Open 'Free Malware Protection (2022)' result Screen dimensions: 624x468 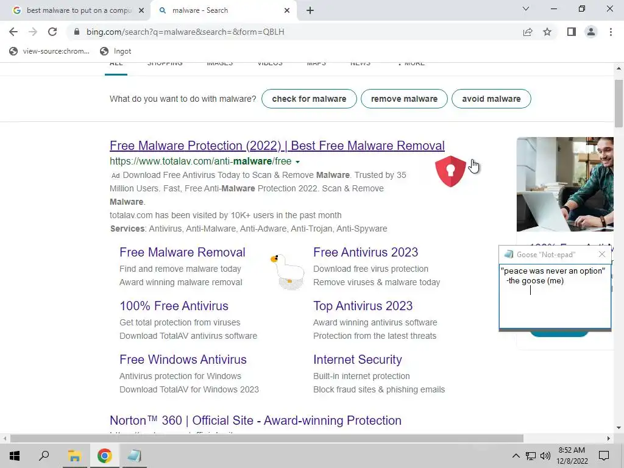pos(277,146)
